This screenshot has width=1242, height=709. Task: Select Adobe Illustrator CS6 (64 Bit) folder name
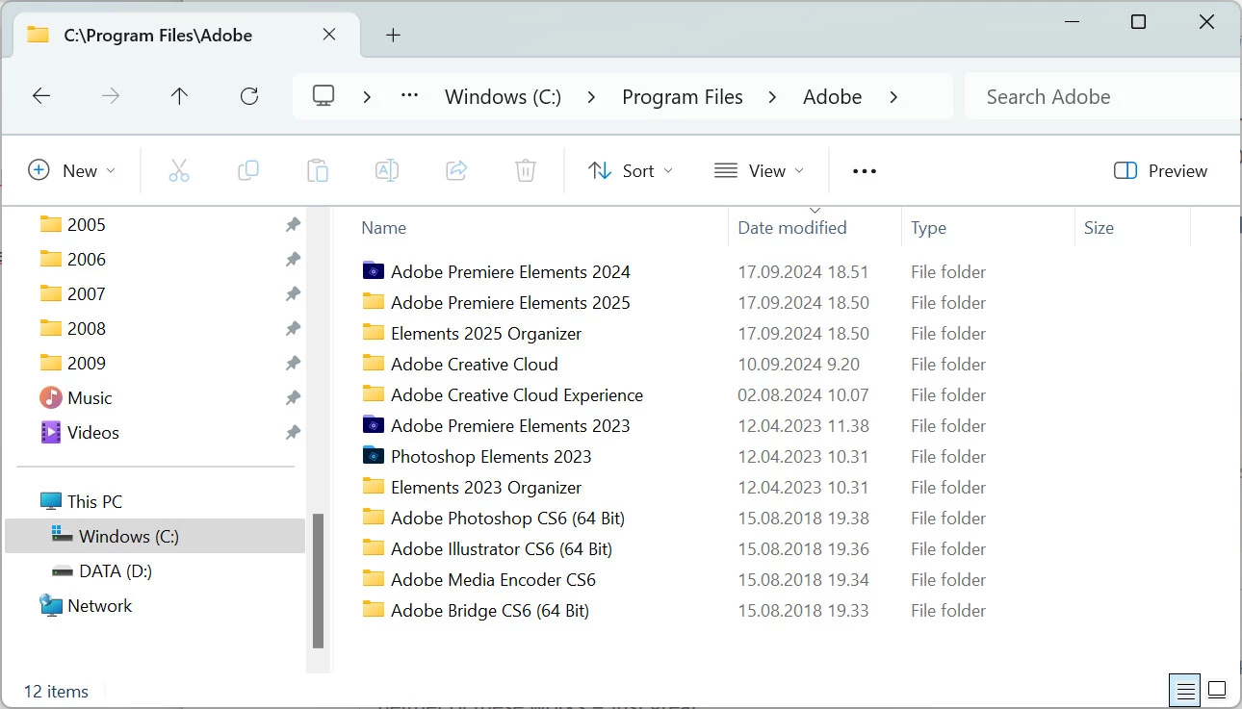pos(502,548)
